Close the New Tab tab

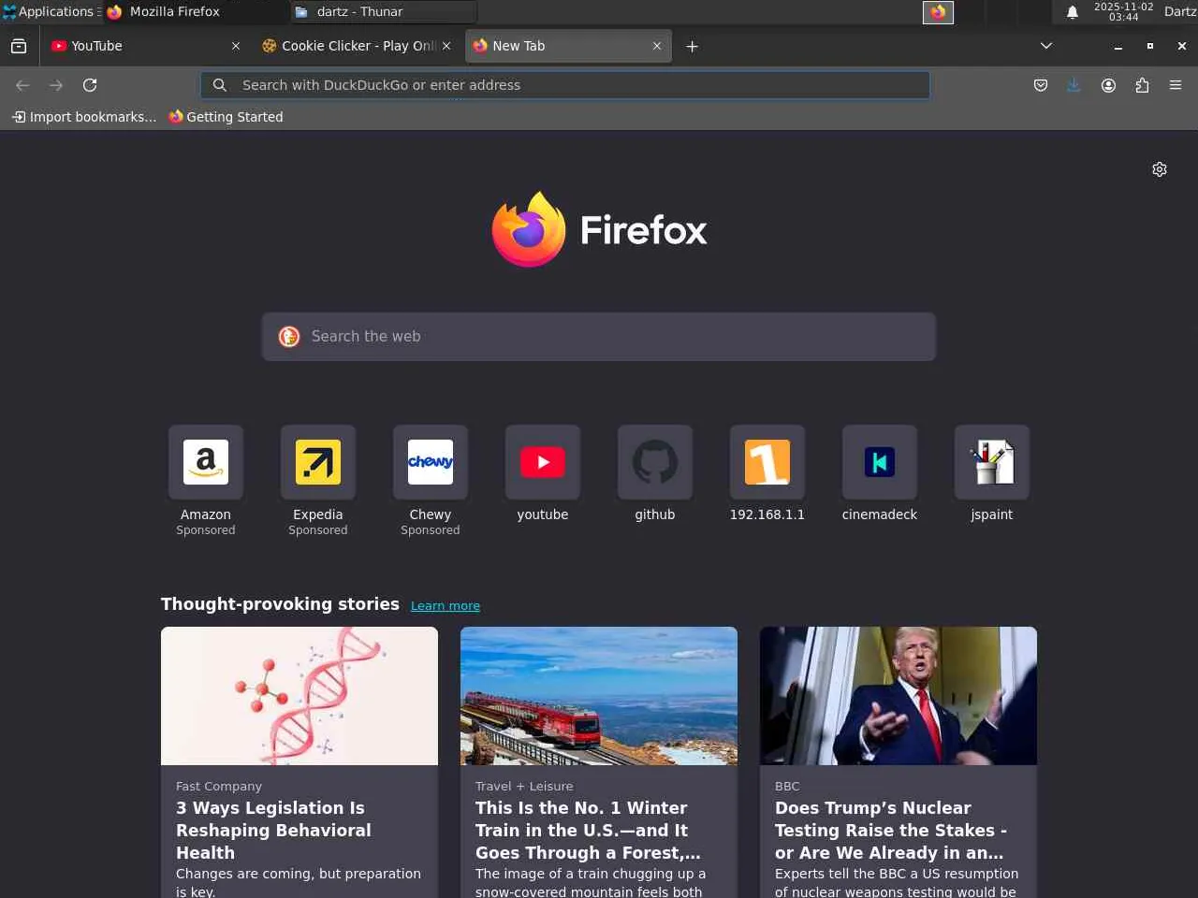pyautogui.click(x=657, y=46)
